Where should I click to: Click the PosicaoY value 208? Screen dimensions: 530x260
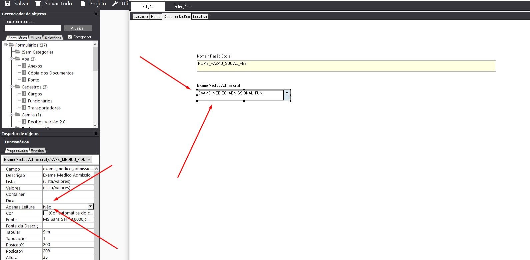(68, 251)
